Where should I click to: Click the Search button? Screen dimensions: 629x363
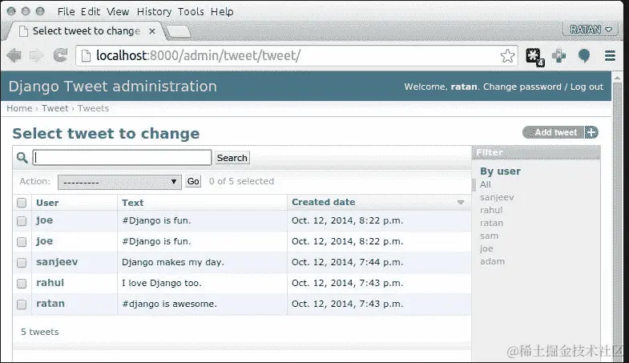coord(232,158)
